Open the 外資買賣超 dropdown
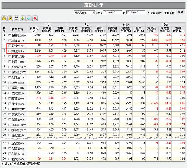This screenshot has height=168, width=187. click(84, 12)
